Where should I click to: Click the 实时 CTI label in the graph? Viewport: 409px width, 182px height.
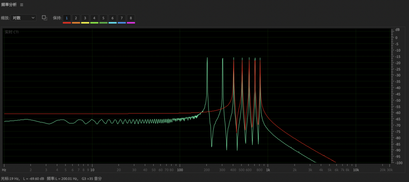12,32
